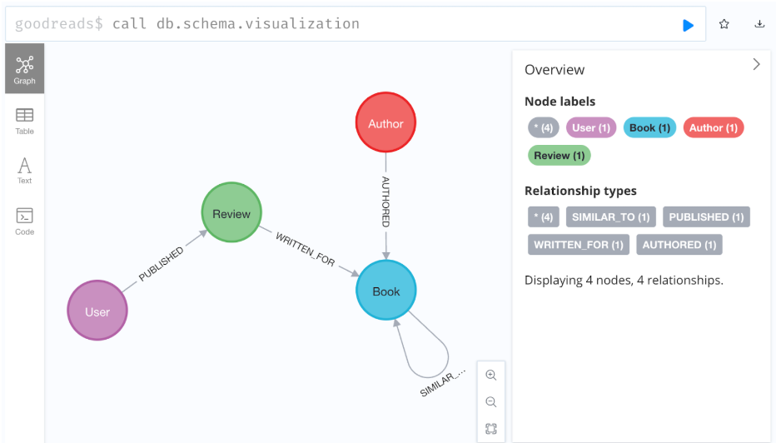
Task: Click the query input field
Action: coord(333,24)
